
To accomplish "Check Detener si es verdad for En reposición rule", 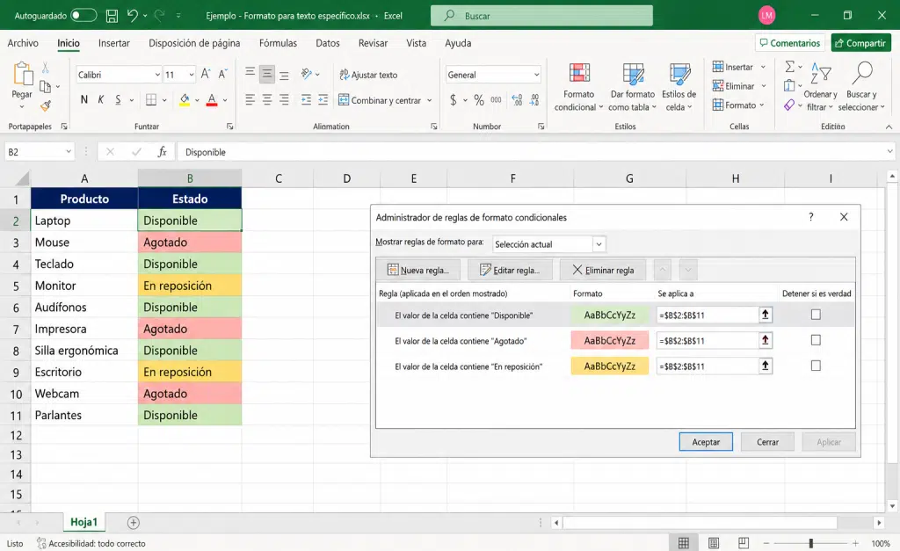I will point(816,366).
